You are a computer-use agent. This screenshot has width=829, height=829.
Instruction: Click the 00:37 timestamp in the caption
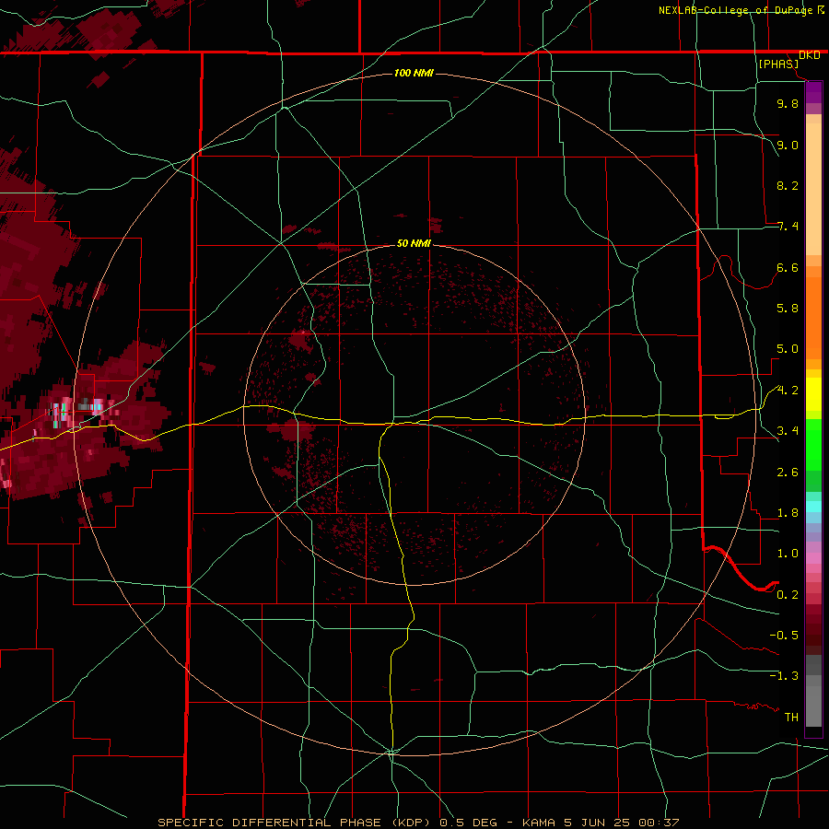[x=659, y=823]
